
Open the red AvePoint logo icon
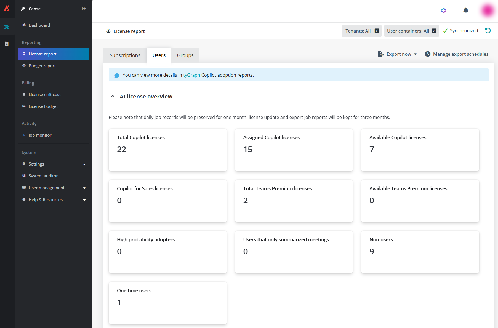7,8
